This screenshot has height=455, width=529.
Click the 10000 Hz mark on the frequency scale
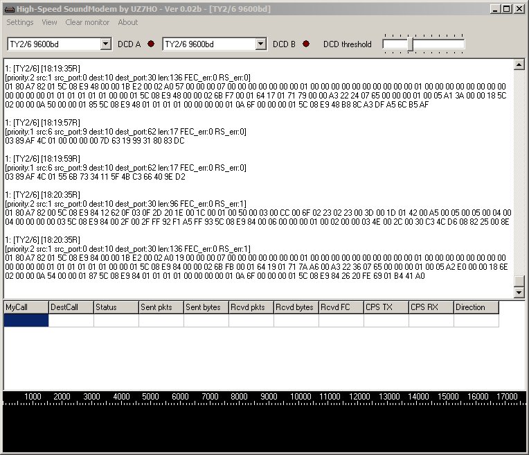pos(301,397)
